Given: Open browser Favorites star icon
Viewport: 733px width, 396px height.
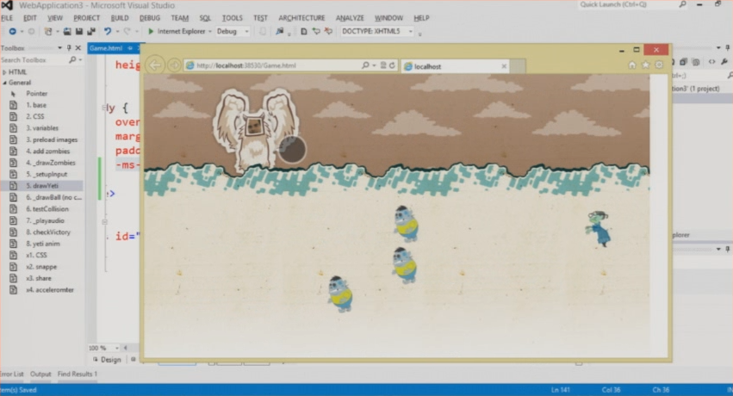Looking at the screenshot, I should (x=646, y=65).
